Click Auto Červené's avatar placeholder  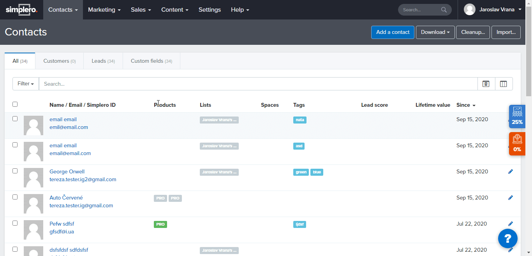coord(33,204)
